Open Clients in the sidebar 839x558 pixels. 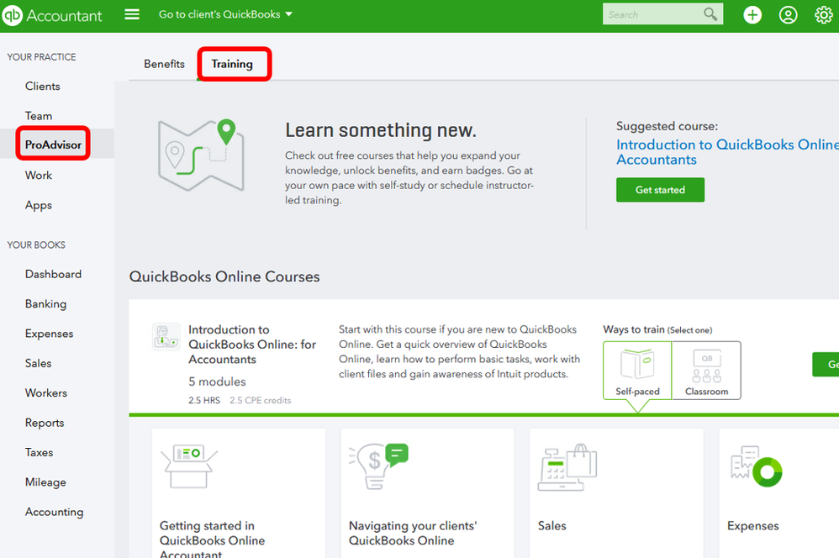tap(42, 86)
